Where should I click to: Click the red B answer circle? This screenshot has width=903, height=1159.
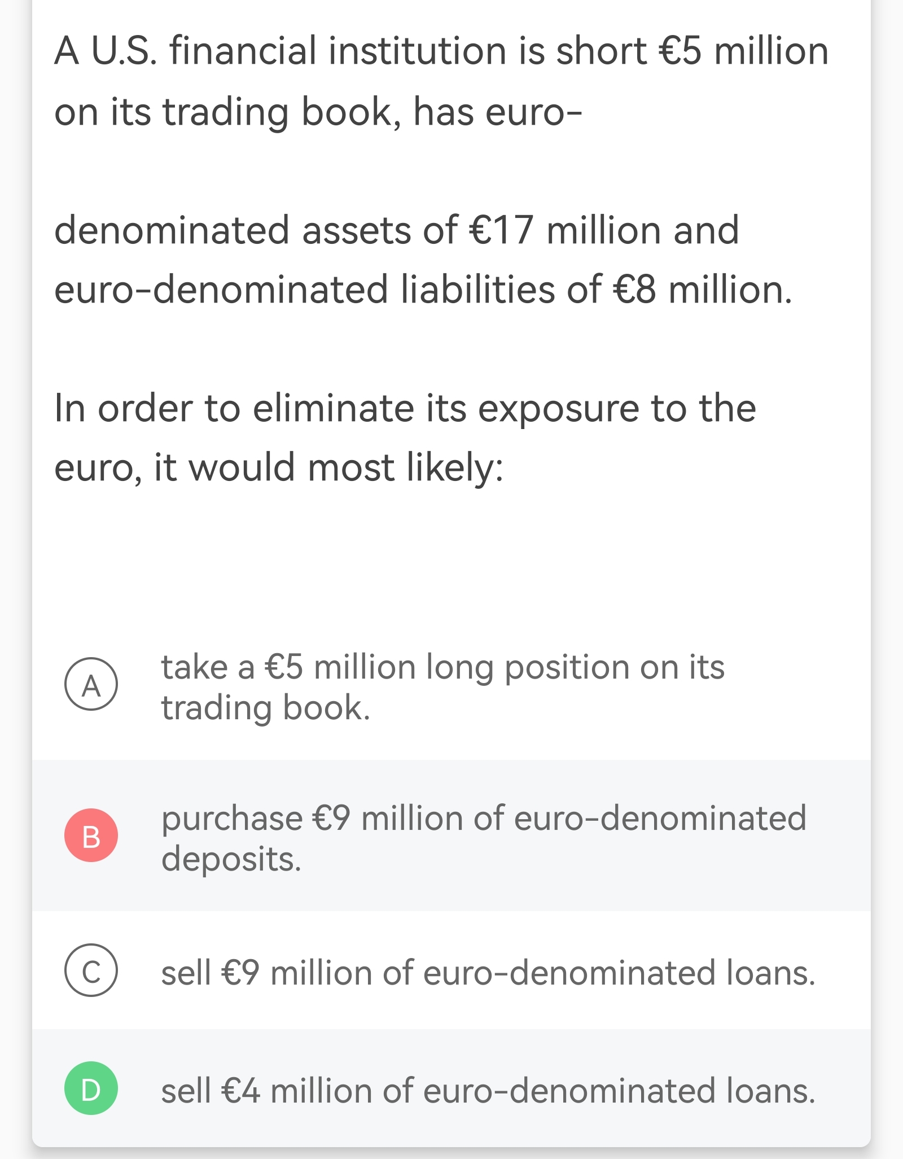pos(91,835)
